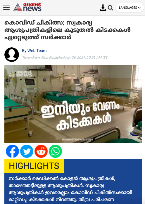Click the chevron beside LANGUAGES

point(139,8)
